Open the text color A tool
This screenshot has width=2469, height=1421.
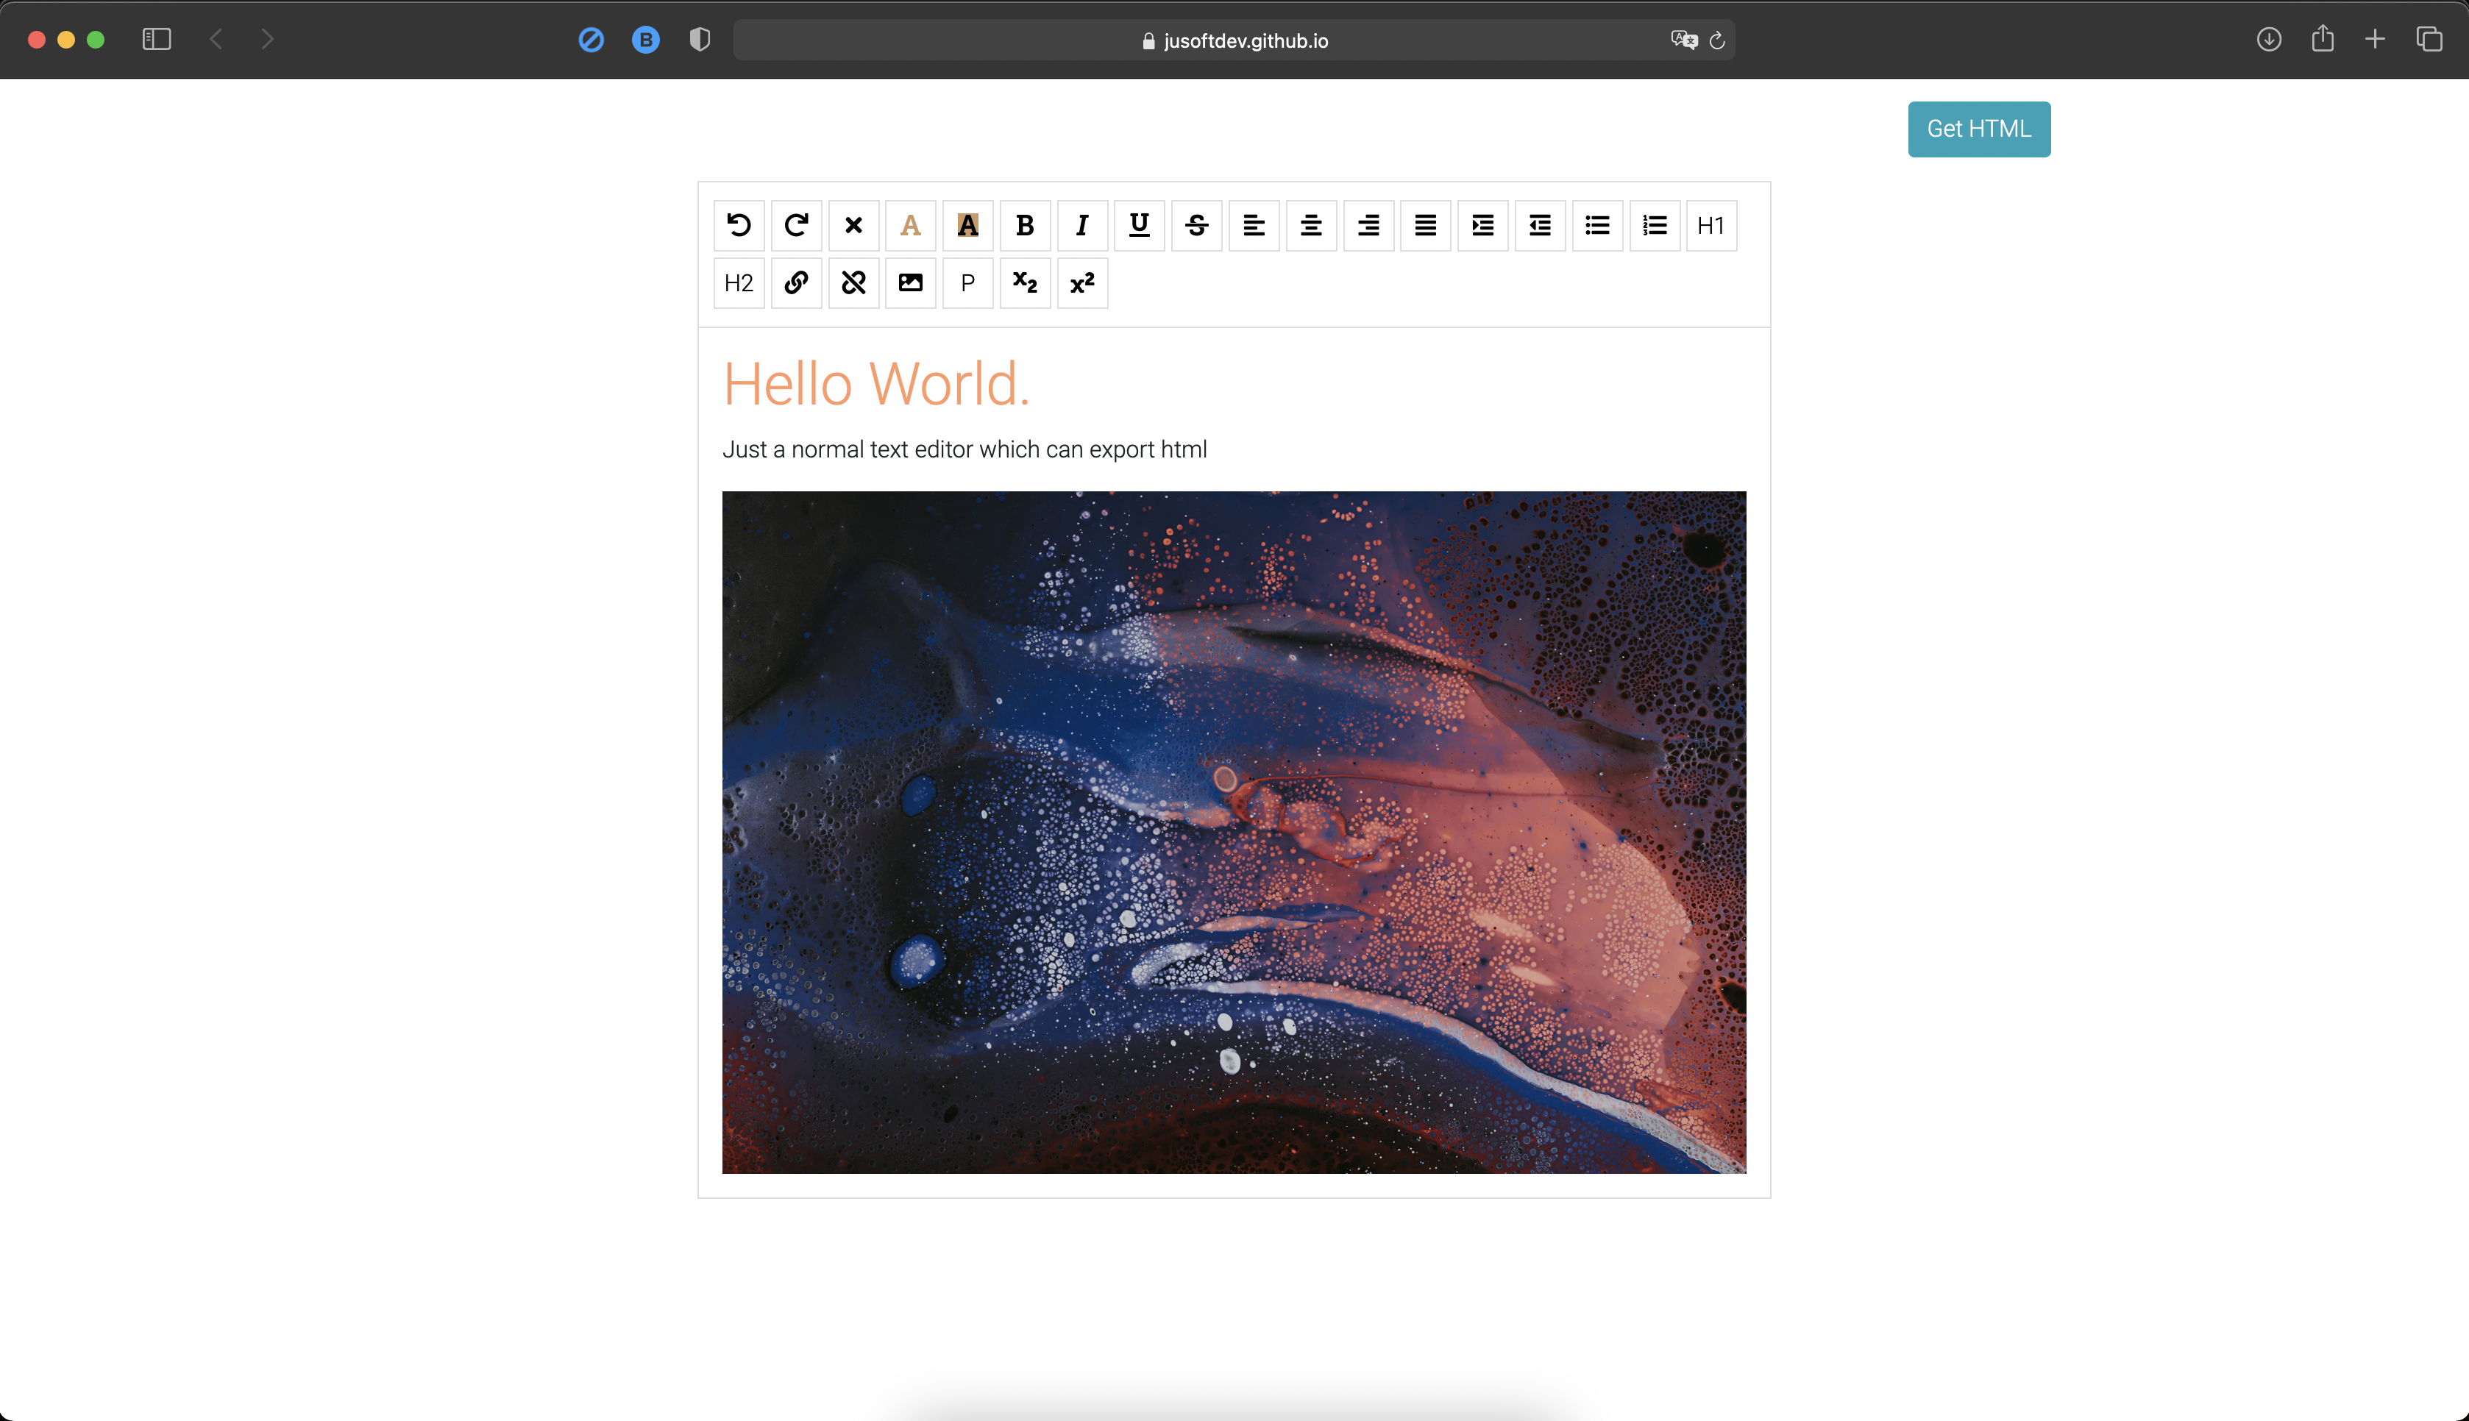pos(911,226)
